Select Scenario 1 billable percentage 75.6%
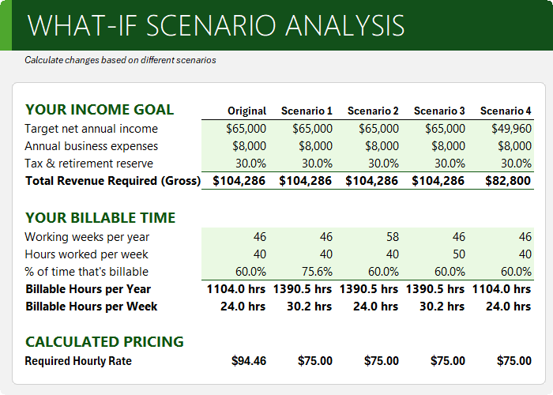Screen dimensions: 553x395 (317, 272)
